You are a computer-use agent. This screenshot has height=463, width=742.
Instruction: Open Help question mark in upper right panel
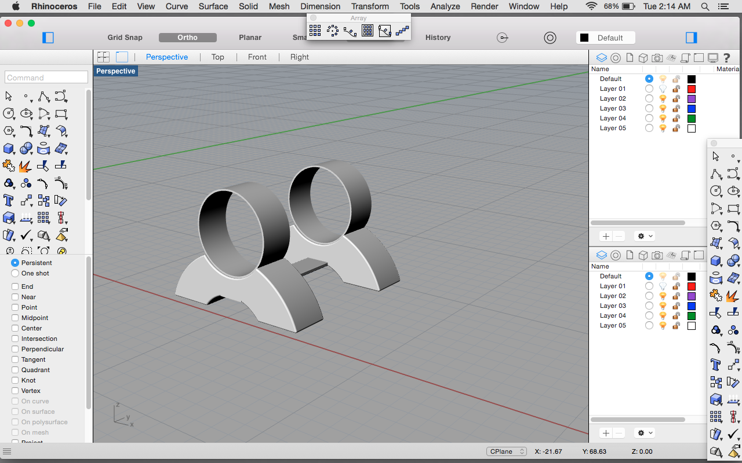tap(726, 57)
